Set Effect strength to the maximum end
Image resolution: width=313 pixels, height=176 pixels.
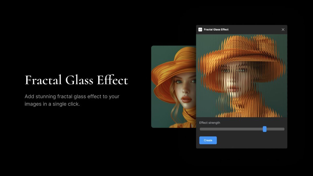[x=284, y=129]
